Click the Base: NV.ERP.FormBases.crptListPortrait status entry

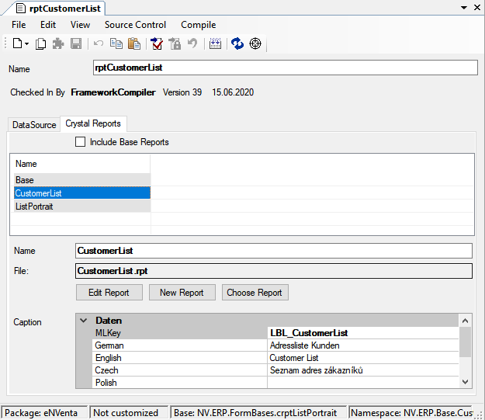[x=258, y=413]
